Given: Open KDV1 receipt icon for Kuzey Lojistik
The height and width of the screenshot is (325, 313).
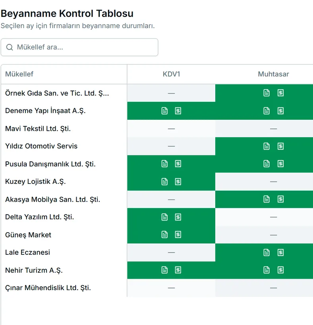Looking at the screenshot, I should [178, 182].
